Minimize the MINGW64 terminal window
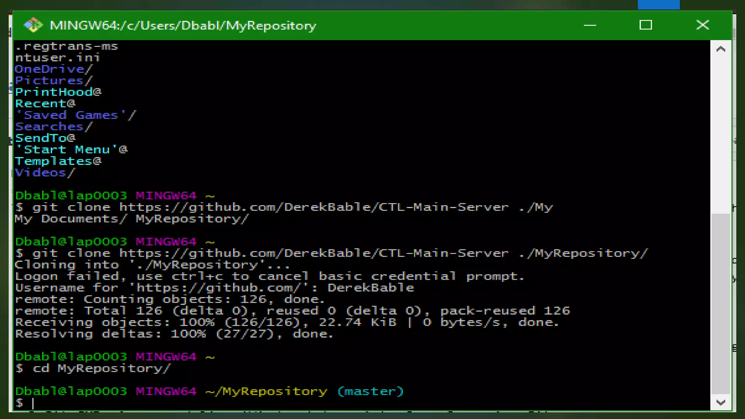The height and width of the screenshot is (419, 745). (590, 25)
